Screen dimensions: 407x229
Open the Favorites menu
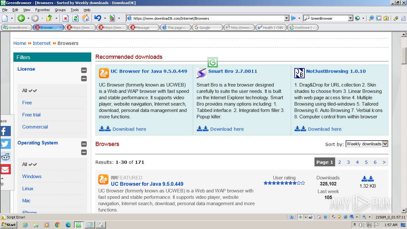[42, 10]
